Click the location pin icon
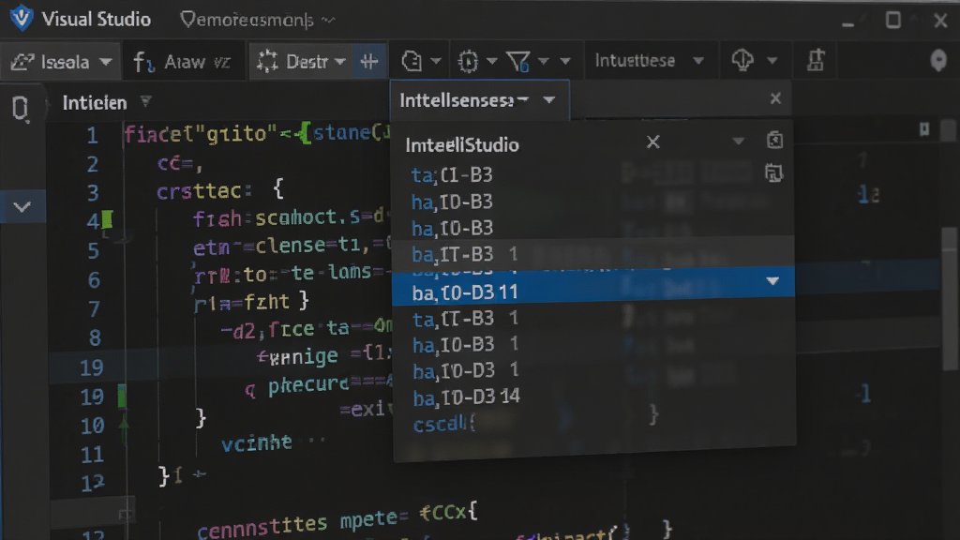The image size is (960, 540). [937, 61]
